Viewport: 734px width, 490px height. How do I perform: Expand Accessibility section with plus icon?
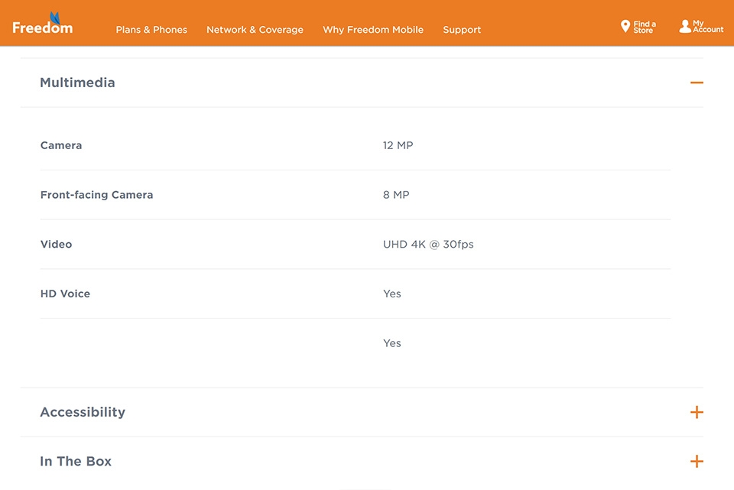point(697,412)
